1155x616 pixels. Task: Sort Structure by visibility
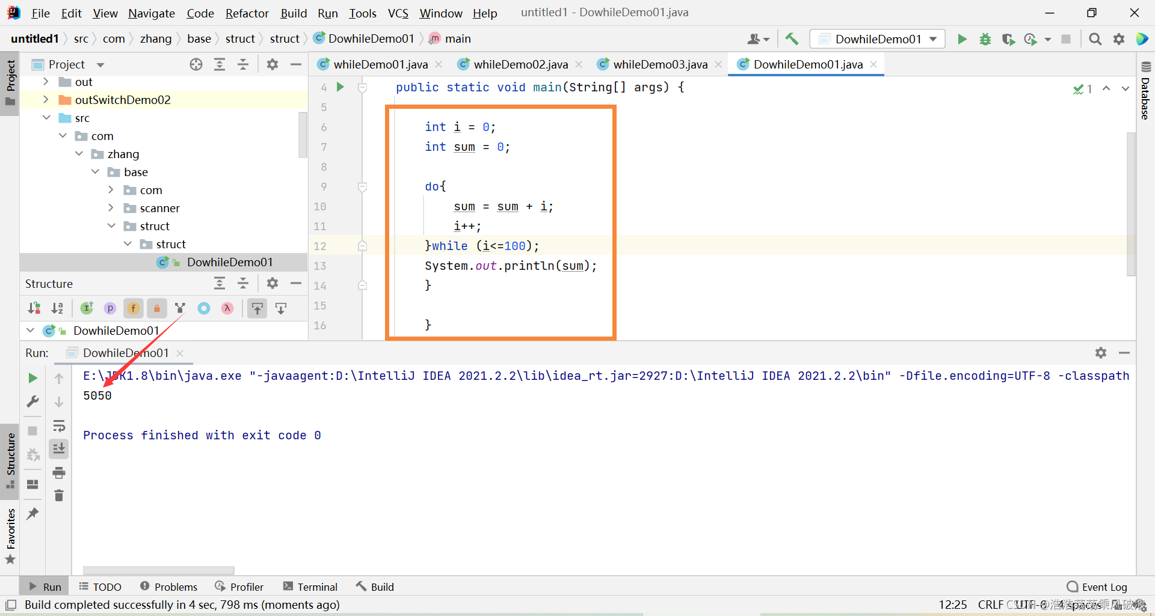tap(34, 308)
